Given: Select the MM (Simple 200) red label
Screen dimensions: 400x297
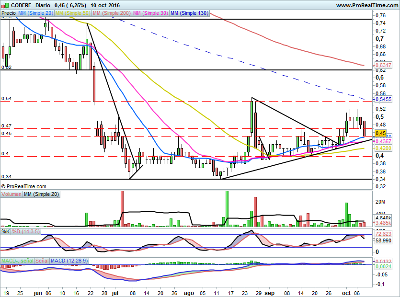Looking at the screenshot, I should point(111,13).
